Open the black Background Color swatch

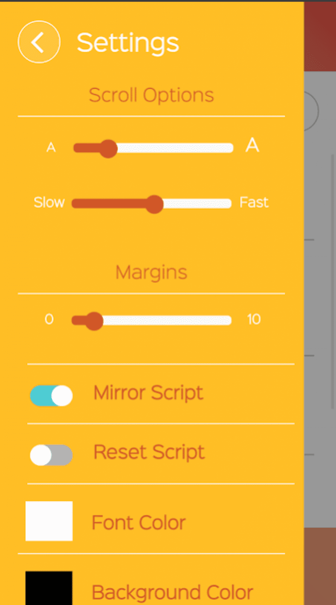(49, 589)
